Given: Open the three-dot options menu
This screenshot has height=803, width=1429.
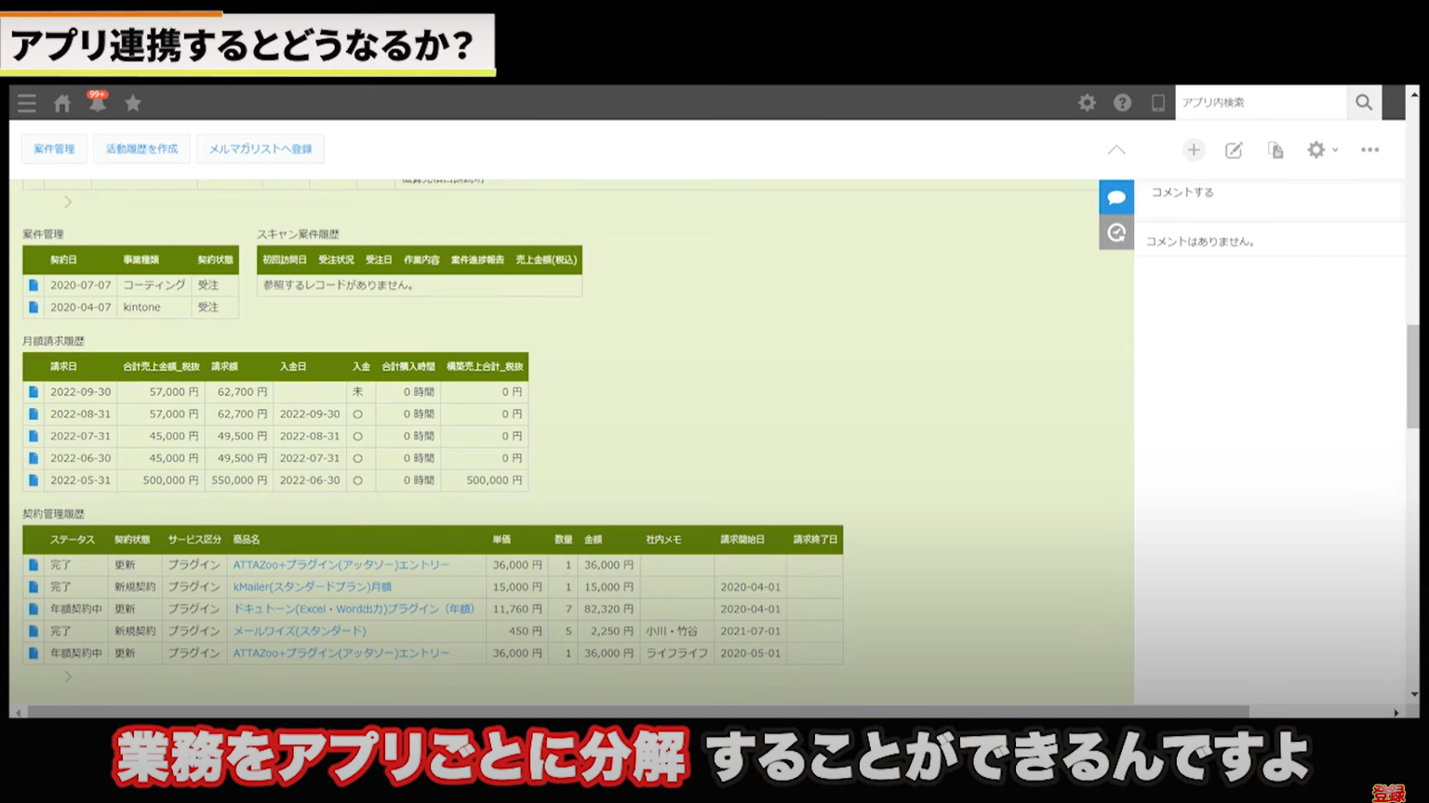Looking at the screenshot, I should click(x=1369, y=150).
